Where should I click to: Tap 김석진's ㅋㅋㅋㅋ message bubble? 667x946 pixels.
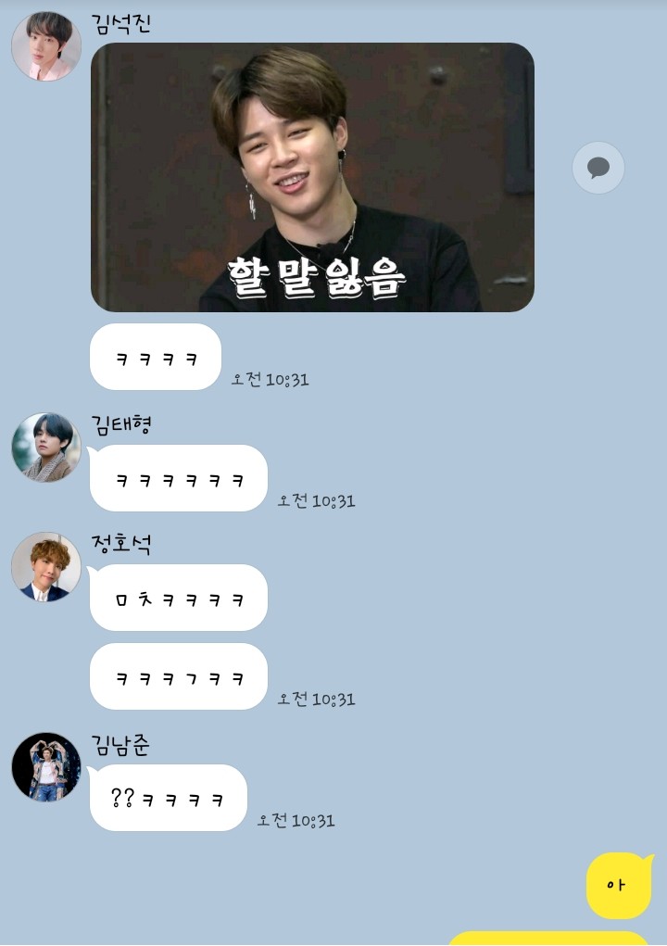pos(156,357)
